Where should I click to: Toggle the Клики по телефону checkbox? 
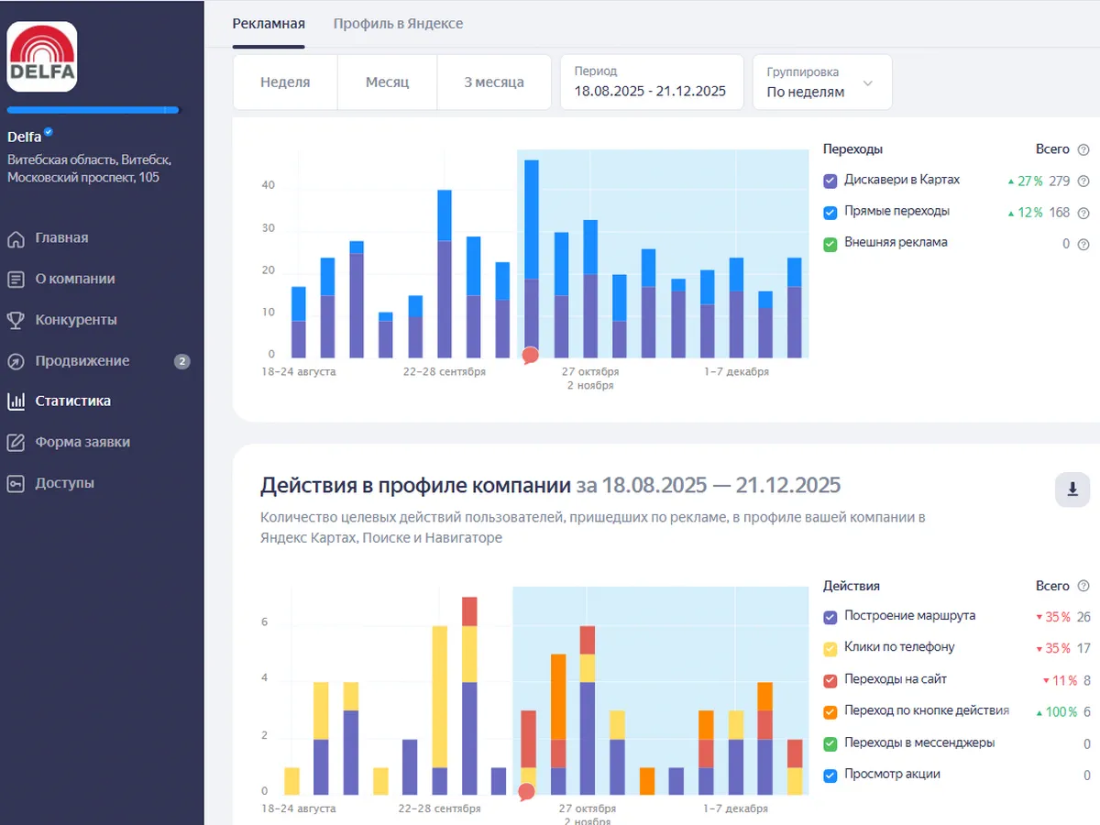pos(830,648)
